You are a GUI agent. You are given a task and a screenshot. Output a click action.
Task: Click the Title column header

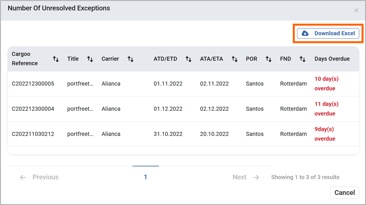coord(73,59)
